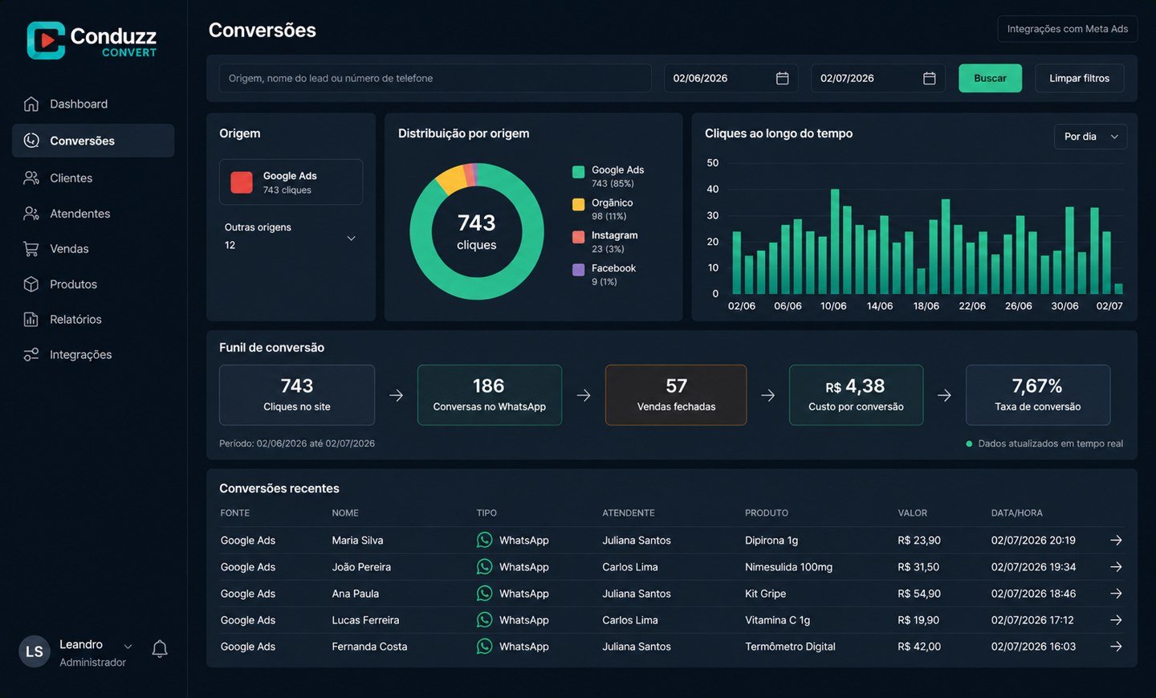Click the red Instagram legend swatch
Image resolution: width=1156 pixels, height=698 pixels.
pyautogui.click(x=578, y=237)
